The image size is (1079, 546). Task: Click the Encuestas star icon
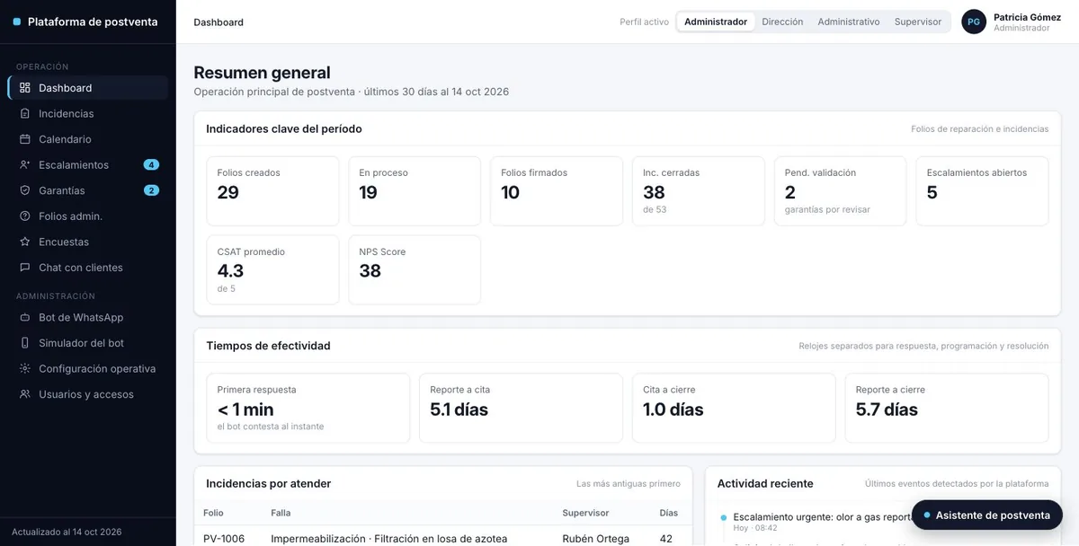24,242
